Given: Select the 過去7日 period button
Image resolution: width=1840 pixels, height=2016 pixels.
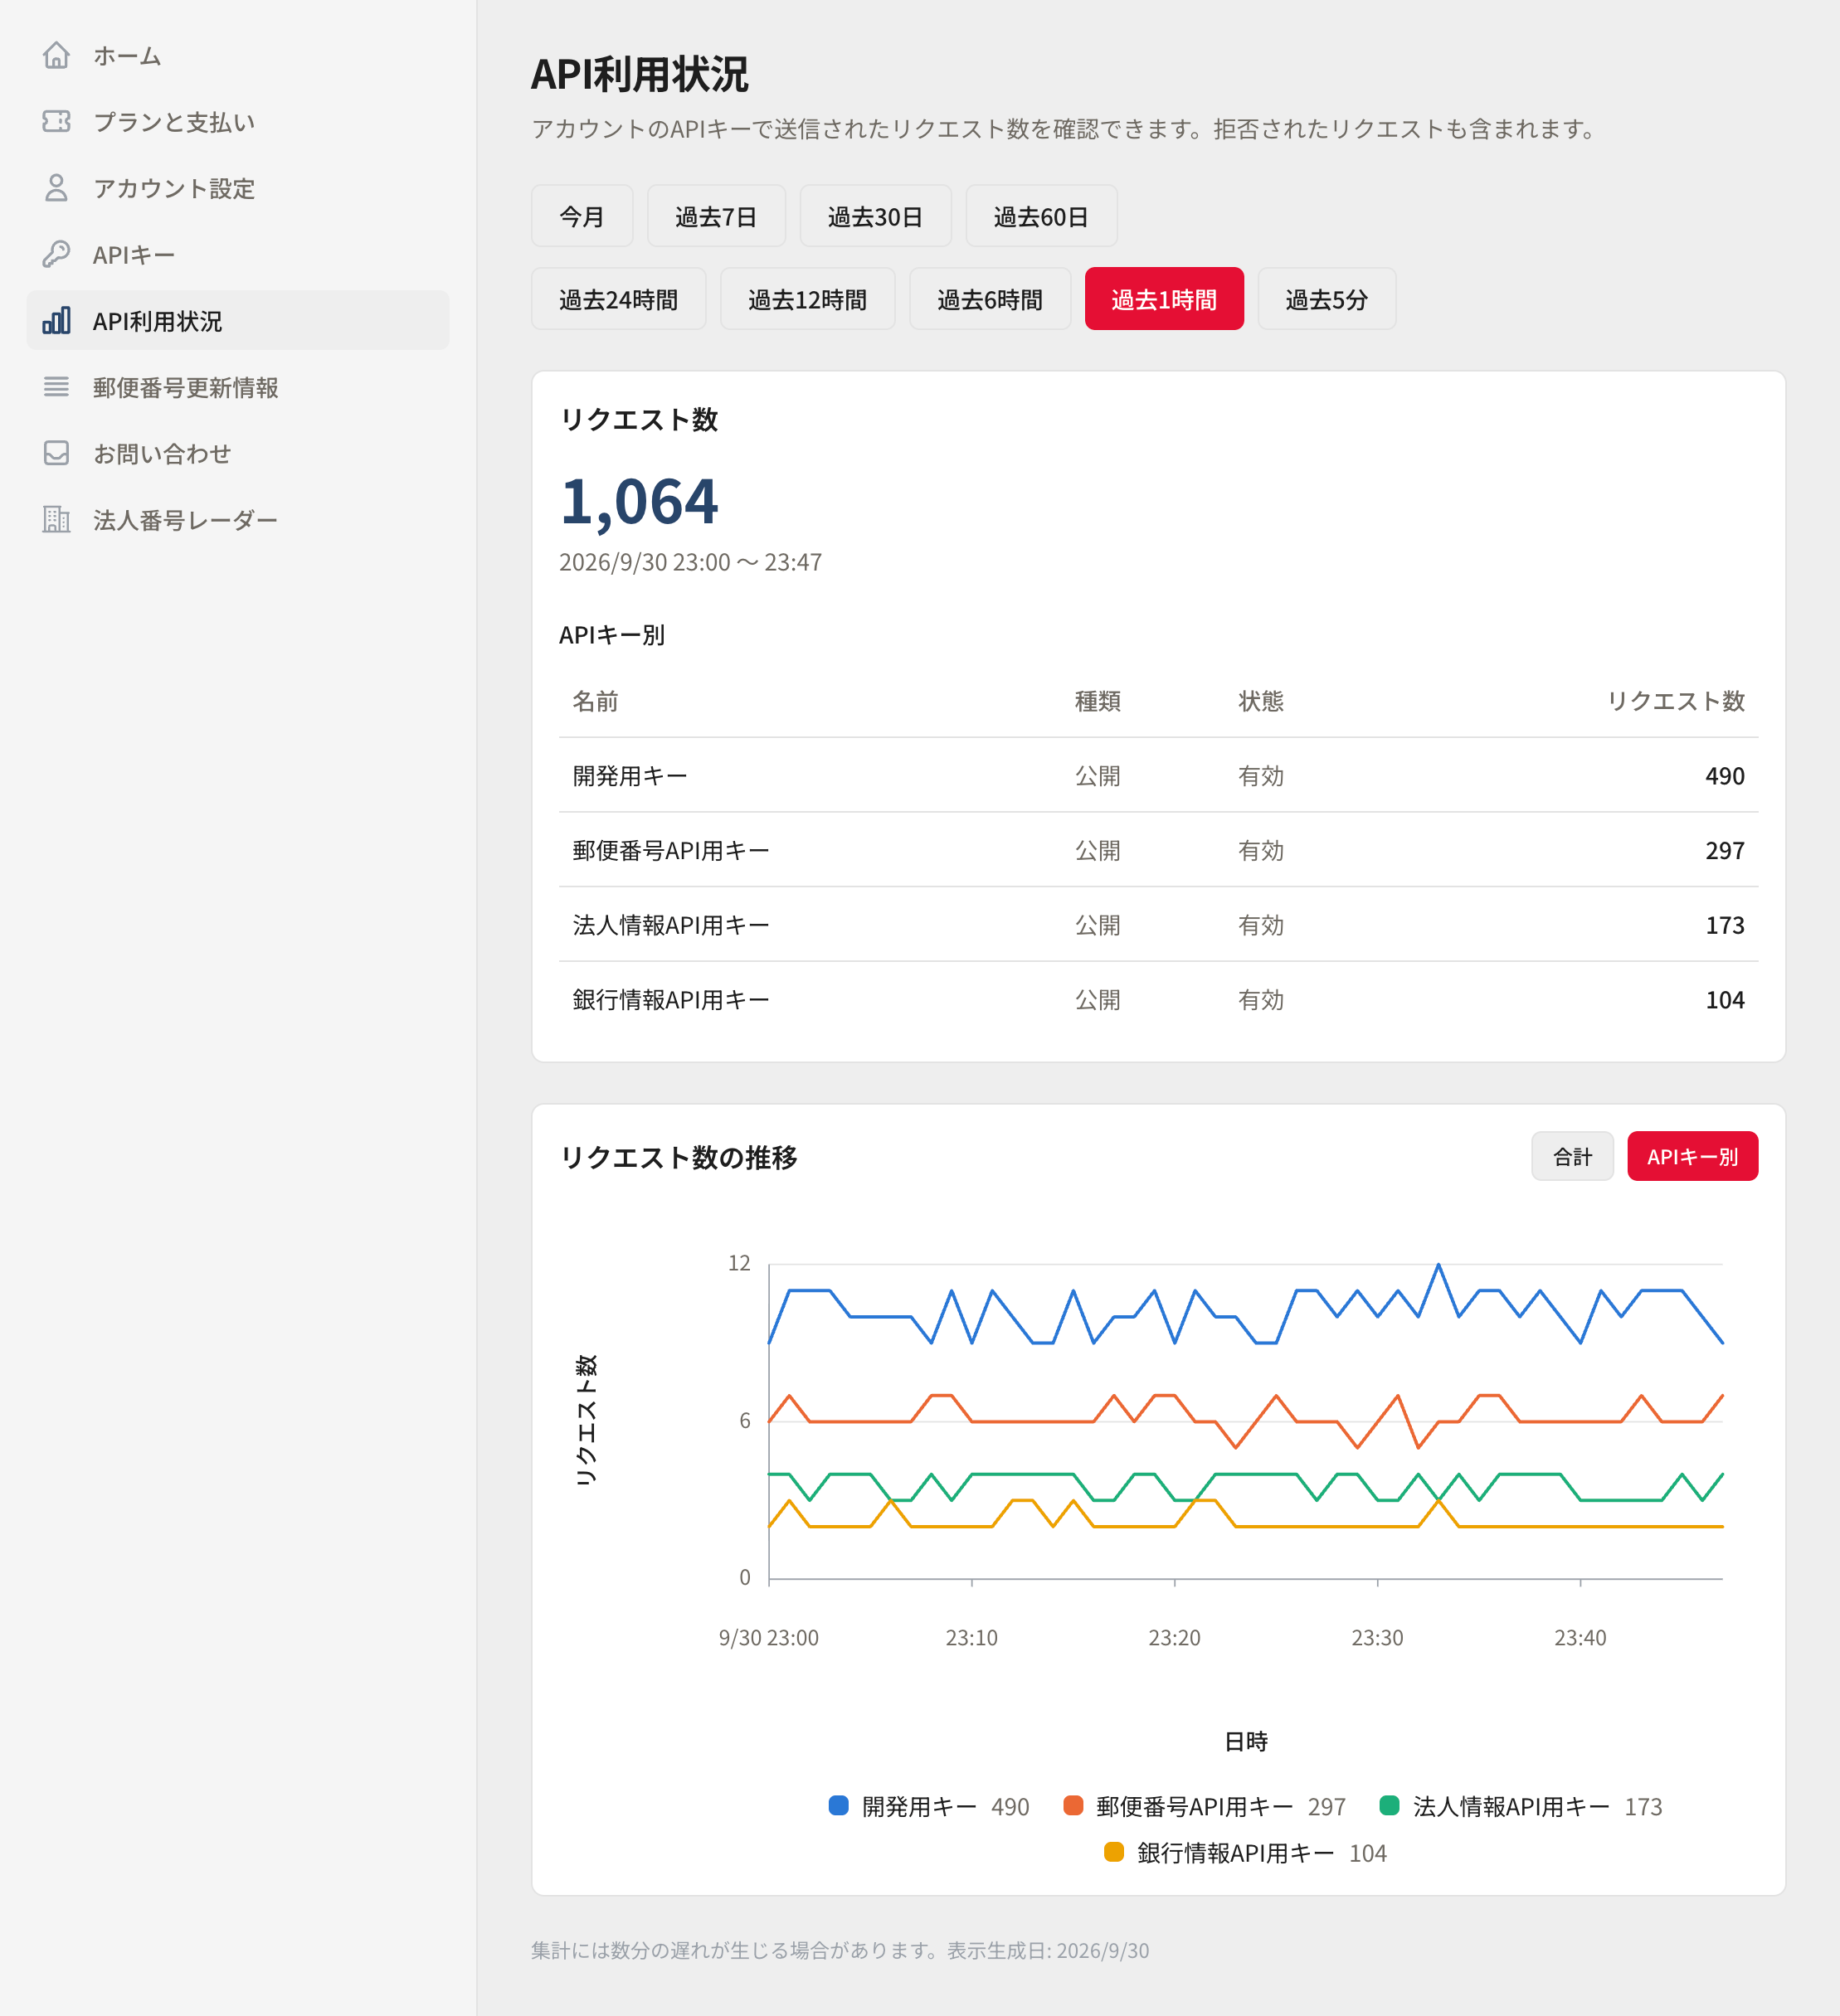Looking at the screenshot, I should tap(715, 216).
